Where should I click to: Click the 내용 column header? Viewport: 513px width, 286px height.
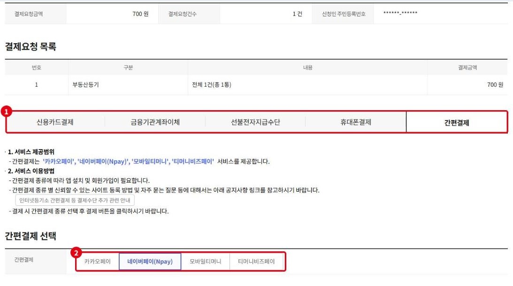coord(308,68)
